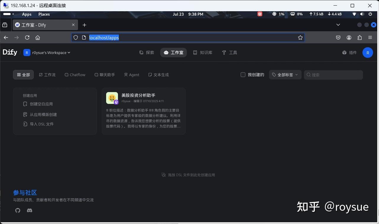Filter apps by Chatflow
Viewport: 379px width, 224px height.
click(75, 75)
